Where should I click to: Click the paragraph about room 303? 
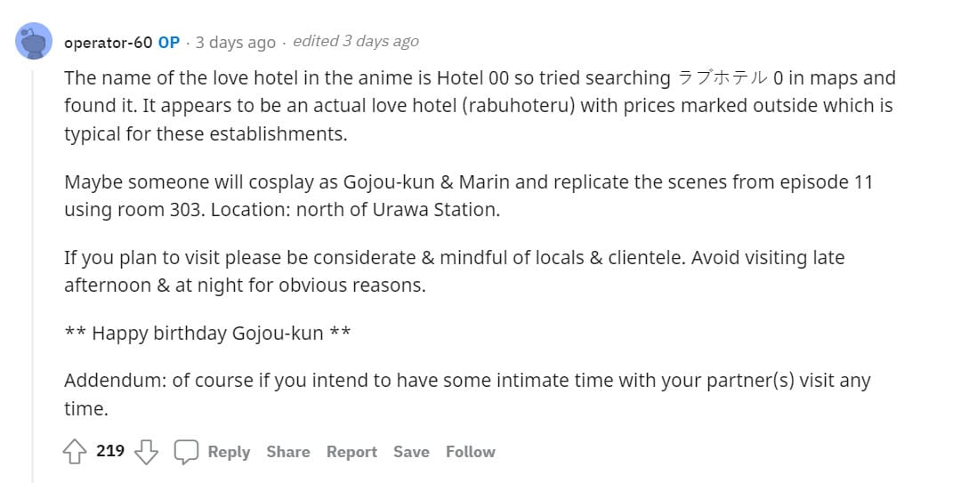click(468, 196)
